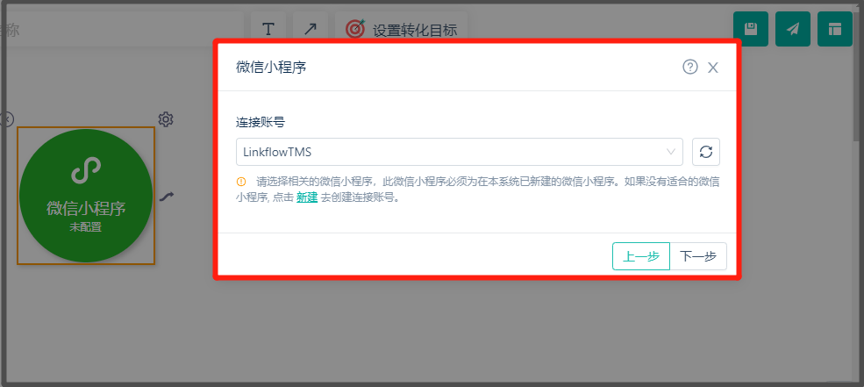Select the green 微信小程序 node
This screenshot has height=387, width=864.
click(86, 196)
